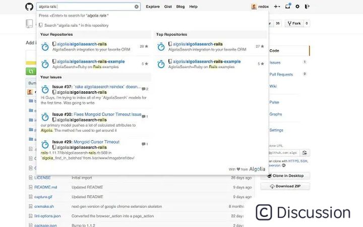Open algolia/algoliasearch-rails in Top Repositories
The height and width of the screenshot is (227, 363).
pyautogui.click(x=198, y=44)
